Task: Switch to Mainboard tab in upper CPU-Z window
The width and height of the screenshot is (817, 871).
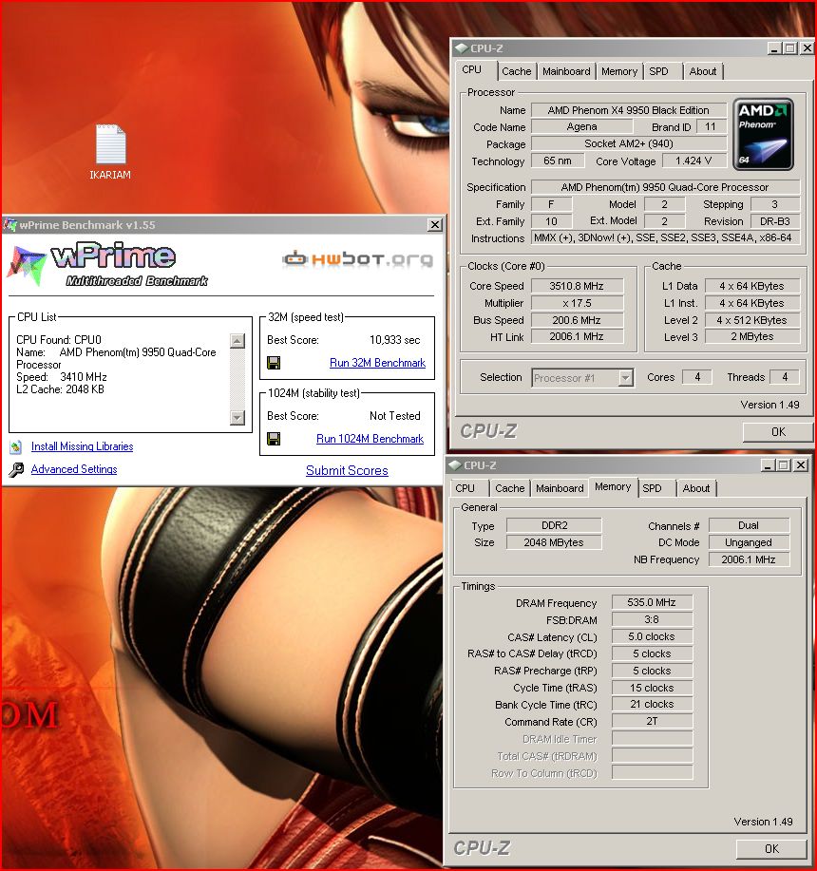Action: [566, 71]
